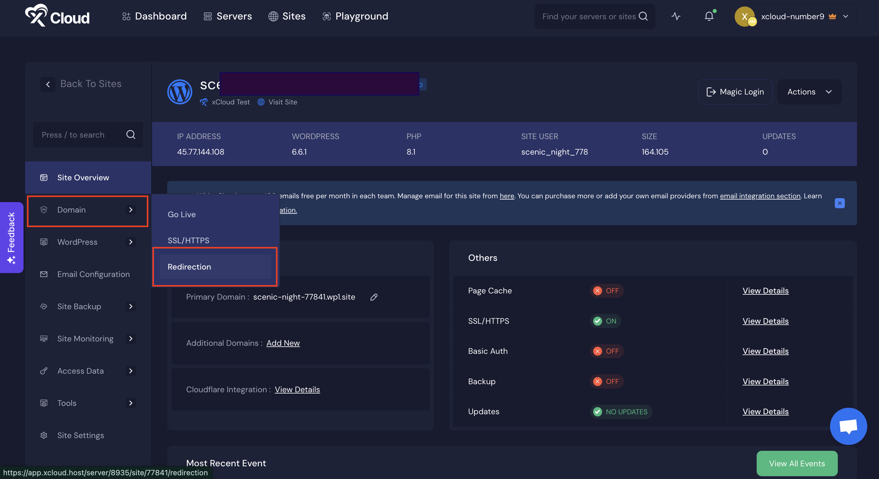Image resolution: width=879 pixels, height=479 pixels.
Task: Click the edit pencil next to Primary Domain
Action: [374, 297]
